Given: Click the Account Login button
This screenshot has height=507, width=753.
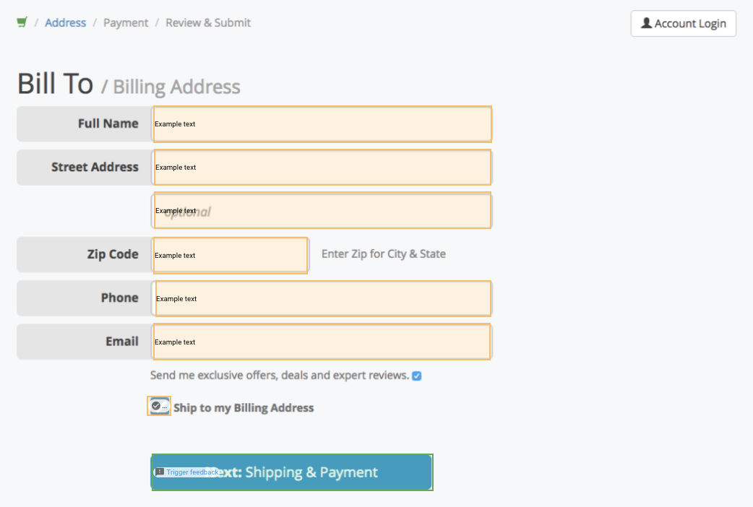Looking at the screenshot, I should coord(684,24).
